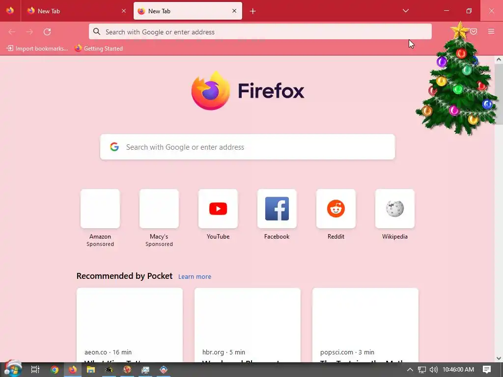Click the Recommended by Pocket heading

(124, 276)
